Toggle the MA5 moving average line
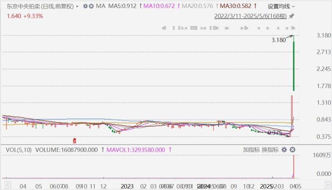This screenshot has width=332, height=190. coord(122,6)
